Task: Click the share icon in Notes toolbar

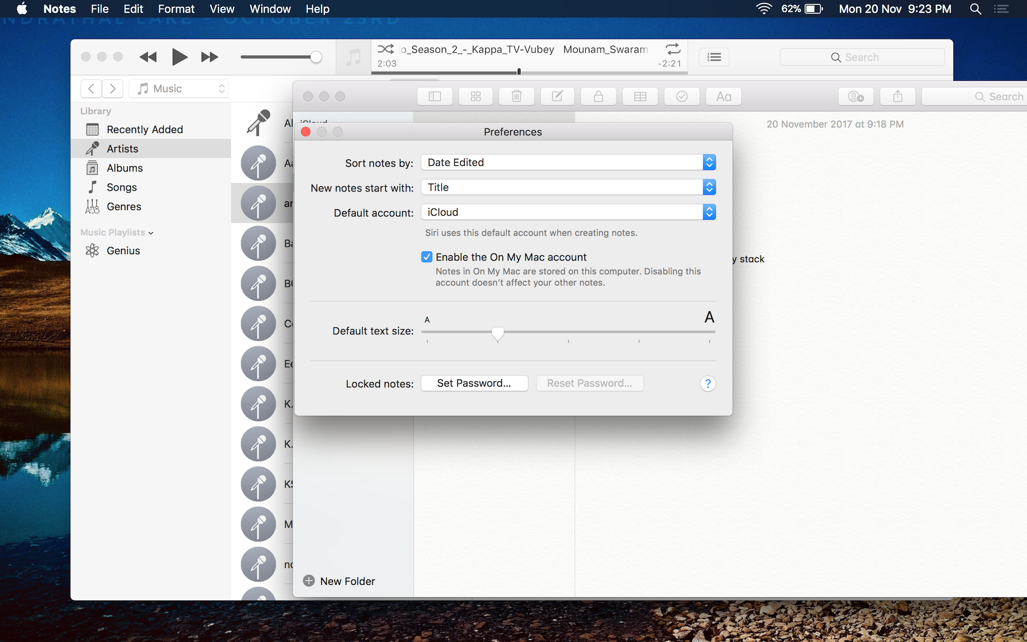Action: point(898,96)
